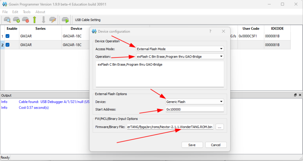Click the Add Device toolbar icon

click(x=16, y=20)
